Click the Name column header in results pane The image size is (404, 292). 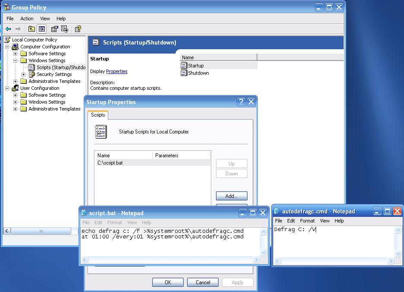click(x=219, y=57)
